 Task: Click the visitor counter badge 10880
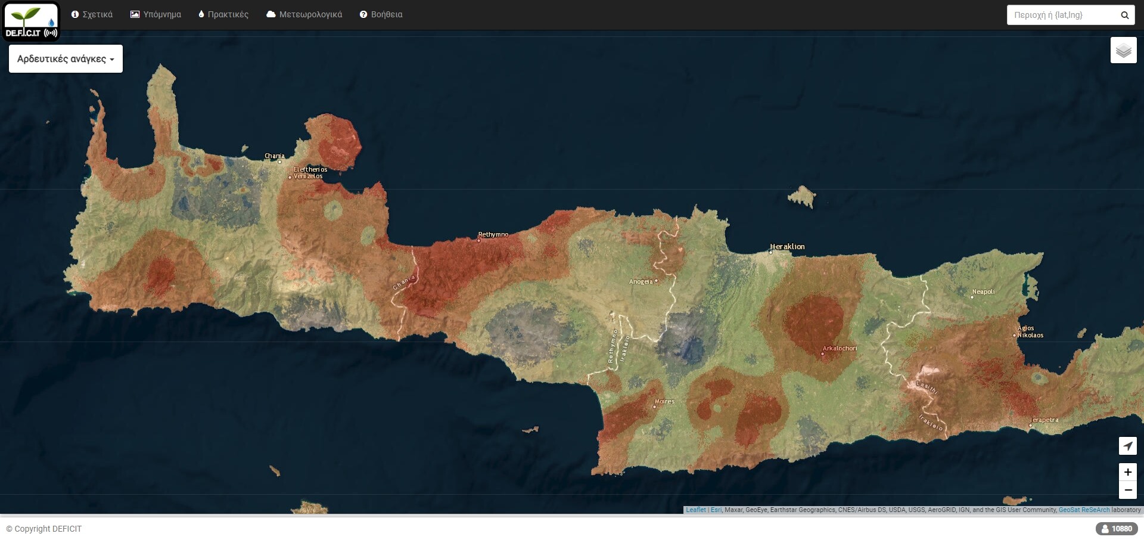pyautogui.click(x=1116, y=529)
